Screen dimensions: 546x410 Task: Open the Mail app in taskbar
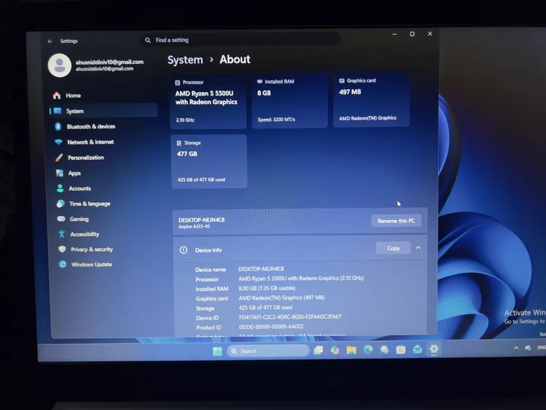417,349
